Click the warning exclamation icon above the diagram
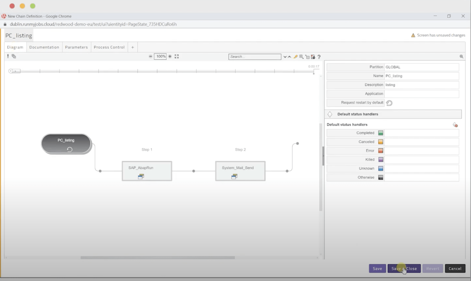Viewport: 471px width, 281px height. pyautogui.click(x=8, y=56)
